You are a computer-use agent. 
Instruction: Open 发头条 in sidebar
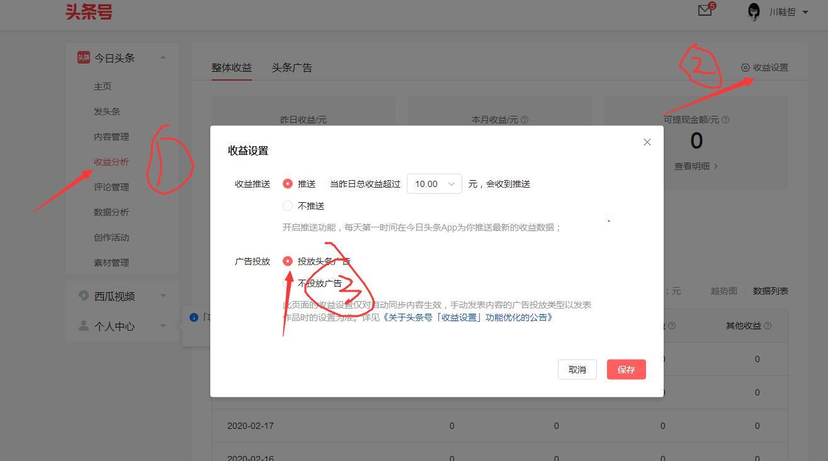click(107, 111)
